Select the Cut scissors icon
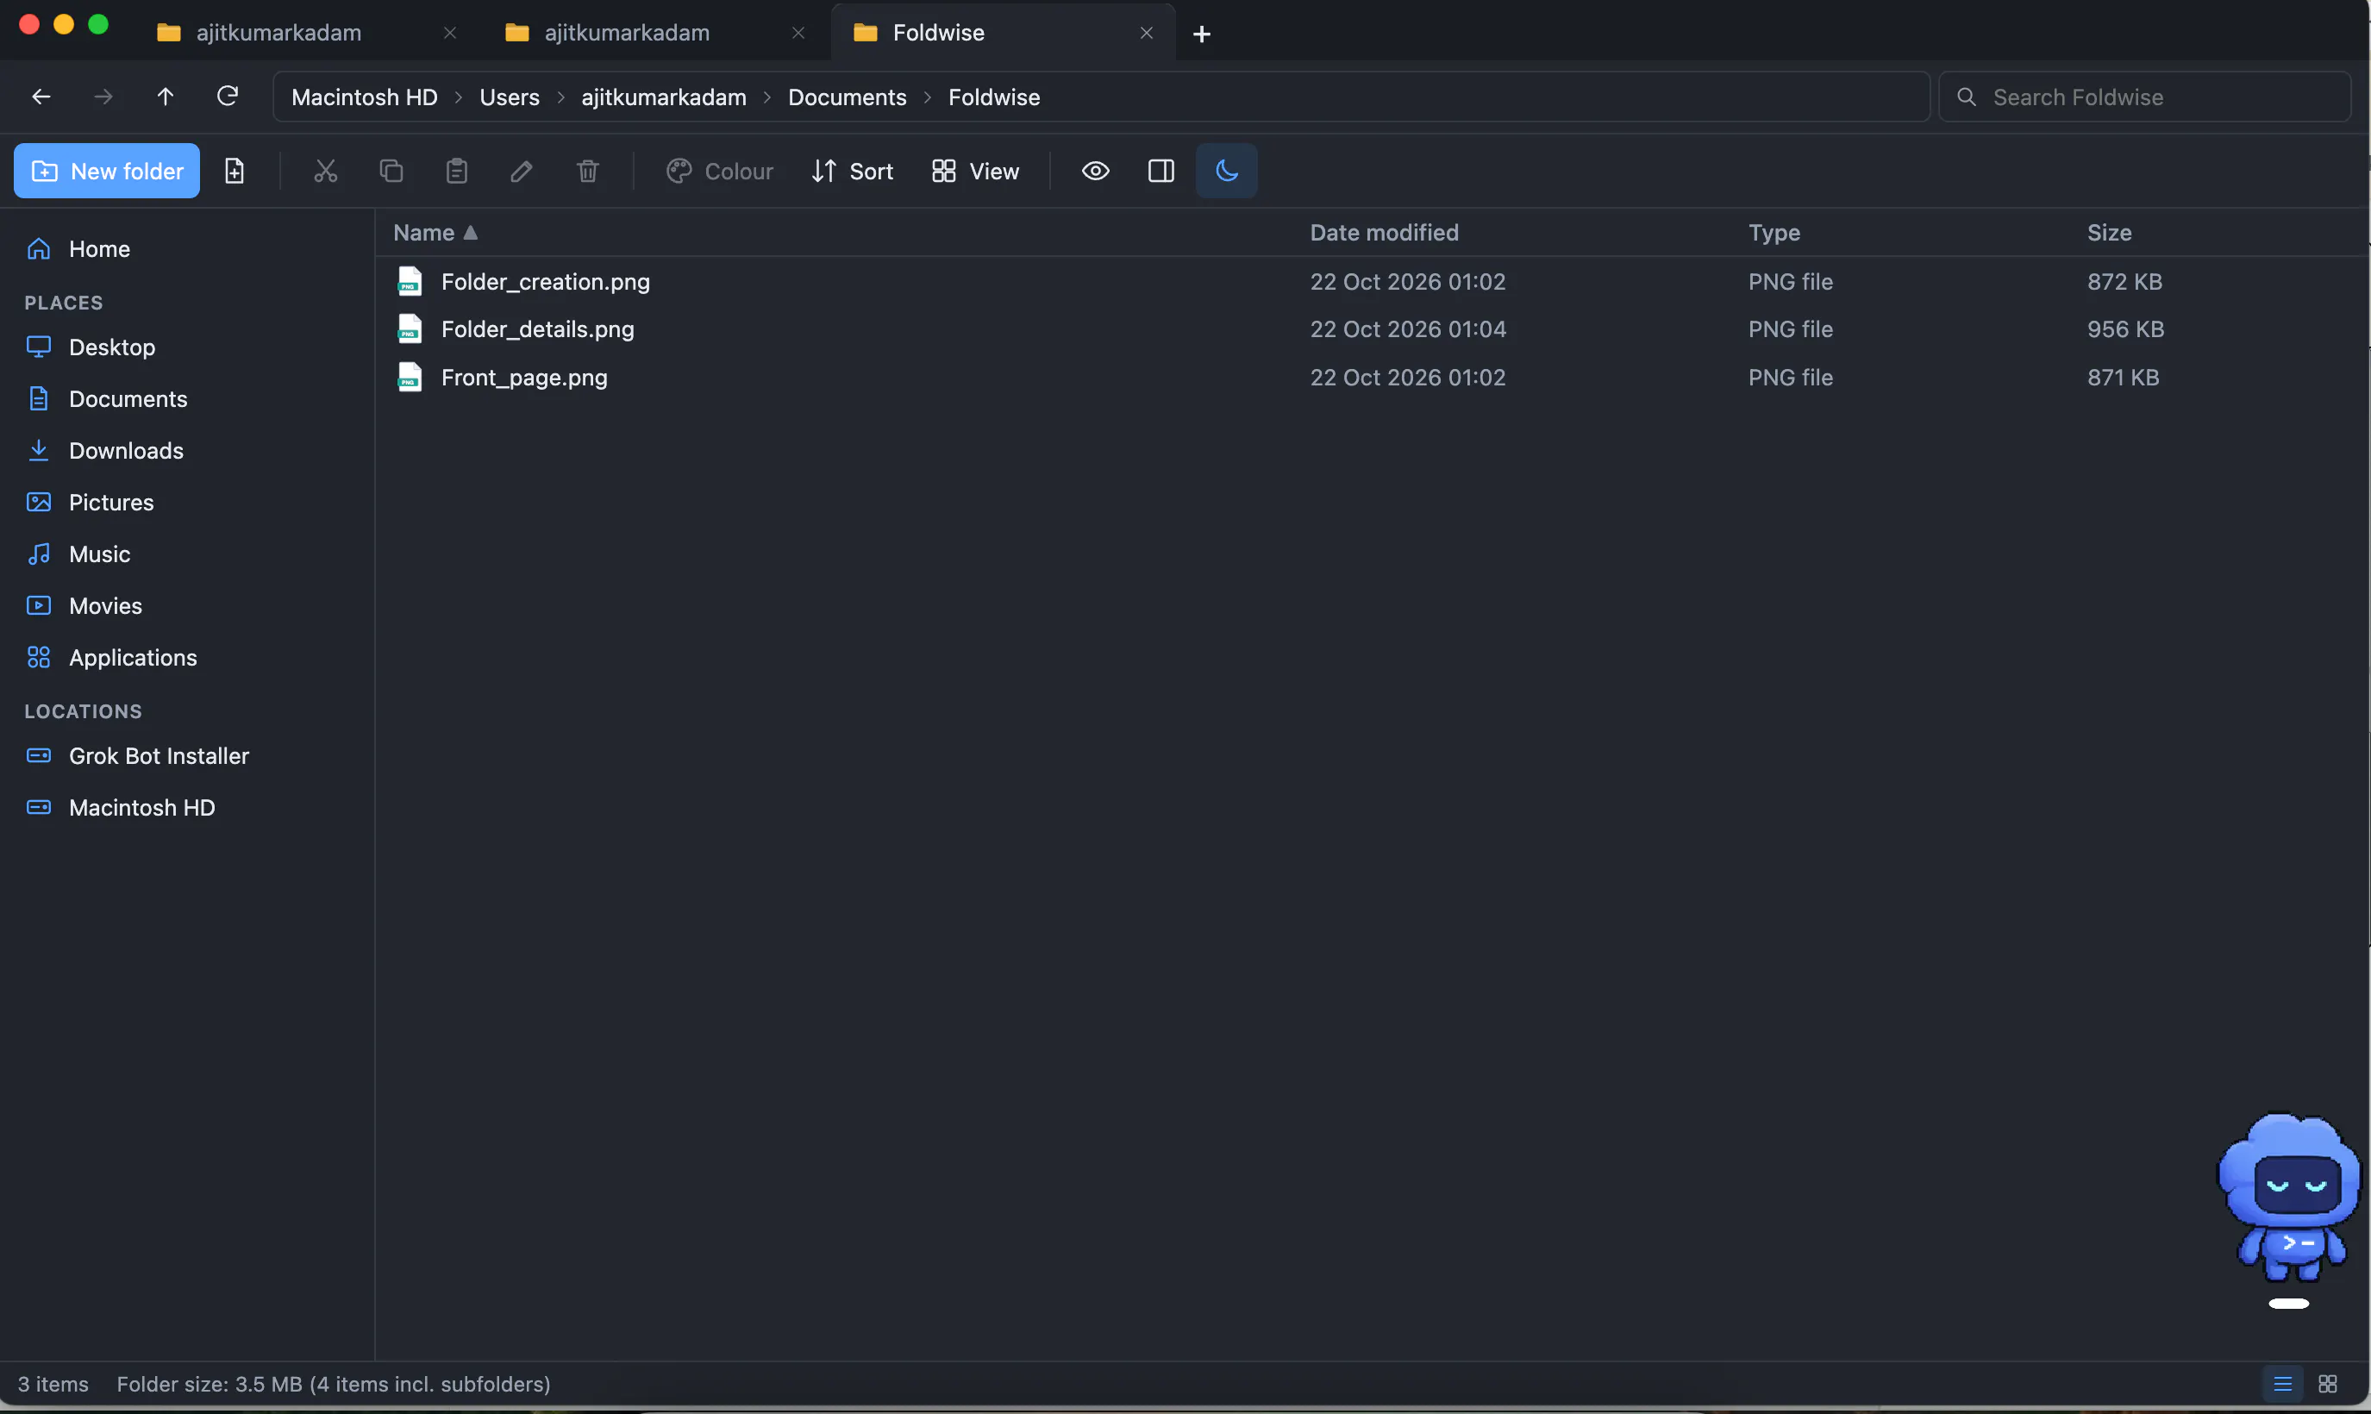Viewport: 2371px width, 1414px height. tap(326, 171)
